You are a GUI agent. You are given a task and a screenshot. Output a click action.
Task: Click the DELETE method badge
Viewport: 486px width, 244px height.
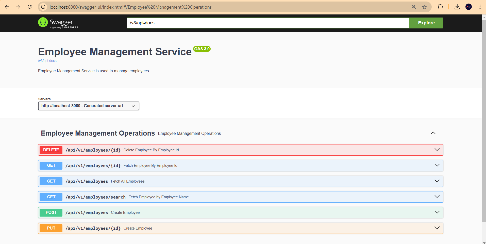[51, 150]
